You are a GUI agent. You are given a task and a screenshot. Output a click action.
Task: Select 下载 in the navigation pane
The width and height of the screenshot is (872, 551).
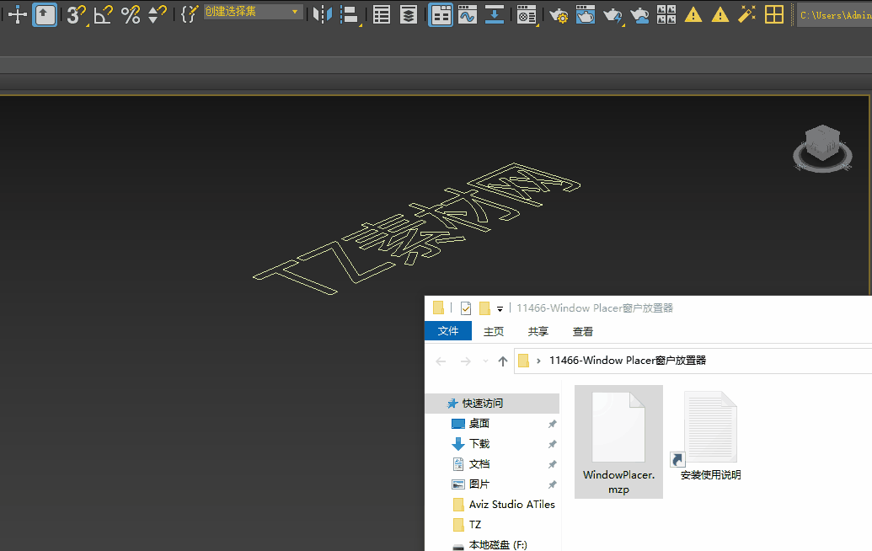pyautogui.click(x=479, y=443)
